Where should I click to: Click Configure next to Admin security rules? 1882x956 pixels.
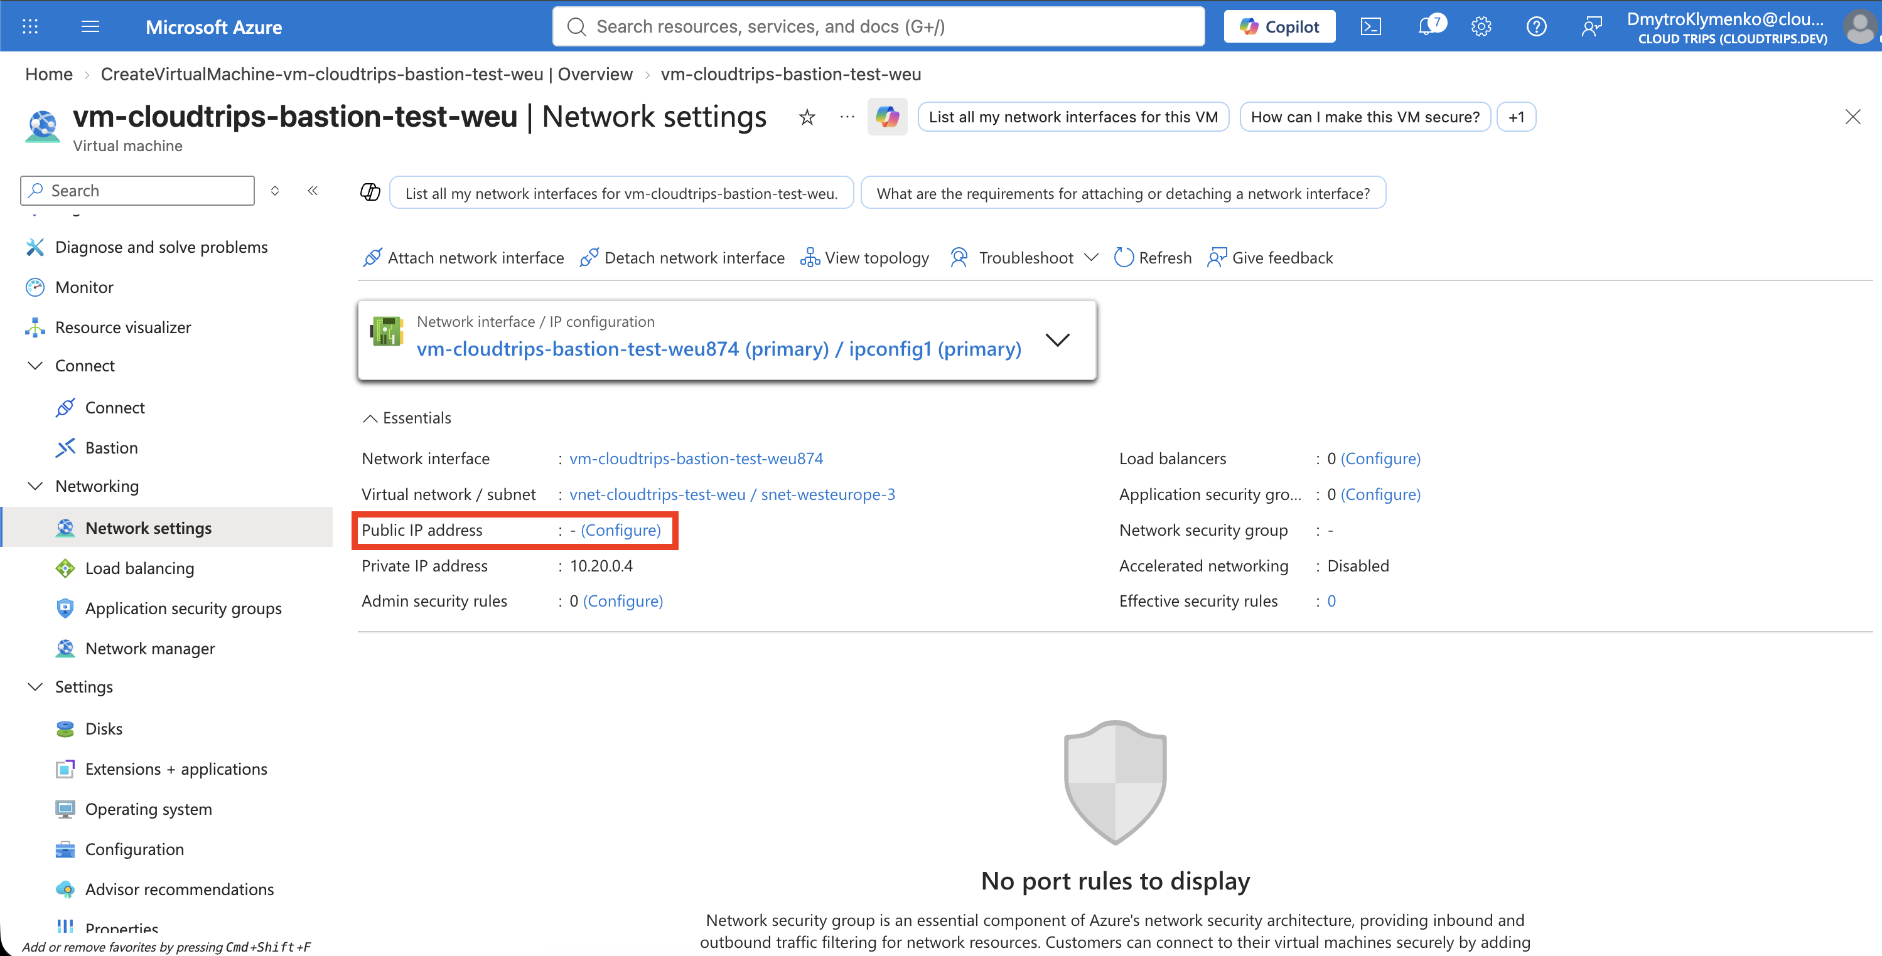point(623,601)
